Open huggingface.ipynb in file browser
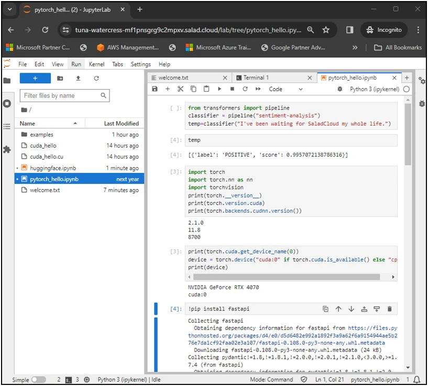The width and height of the screenshot is (428, 386). tap(54, 168)
